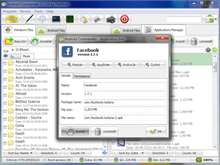The height and width of the screenshot is (165, 220).
Task: Click the Ext 612 MB pie chart icon
Action: pos(150,160)
